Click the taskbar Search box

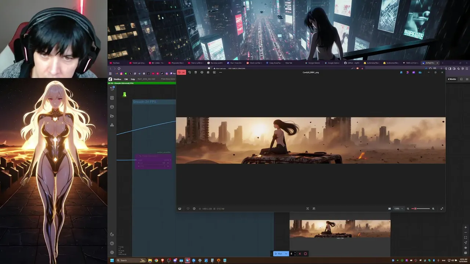131,260
